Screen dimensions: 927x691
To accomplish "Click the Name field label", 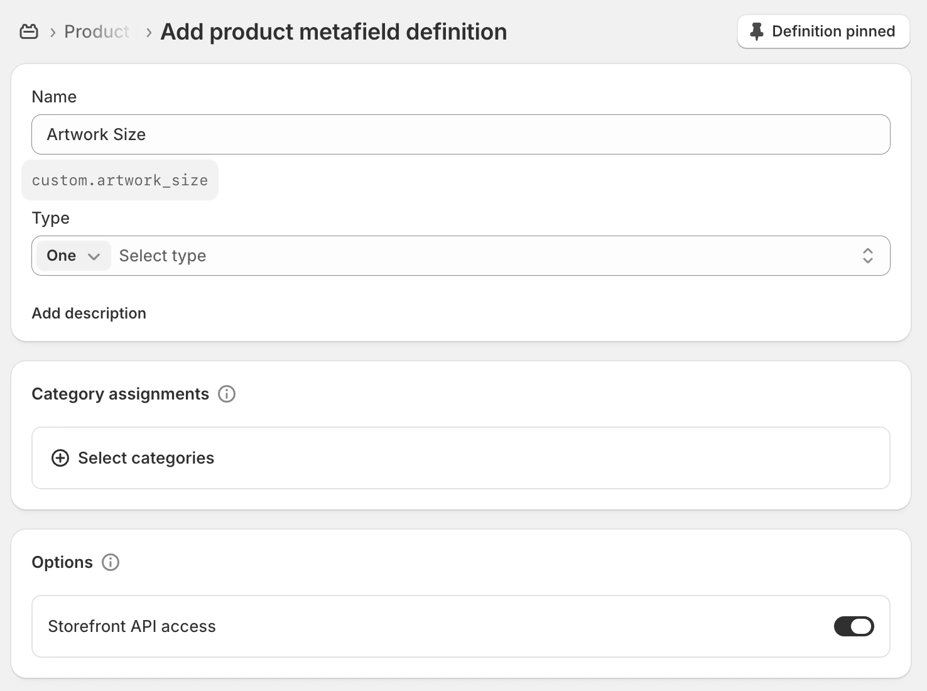I will click(x=54, y=97).
